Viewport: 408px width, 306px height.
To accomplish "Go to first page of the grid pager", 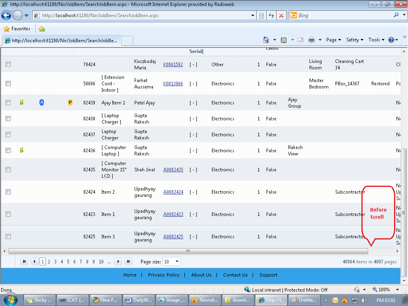I will 24,261.
